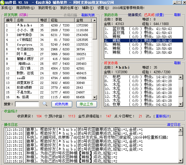Select friend farm plot 7 枇杷
The image size is (186, 165).
pos(141,77)
